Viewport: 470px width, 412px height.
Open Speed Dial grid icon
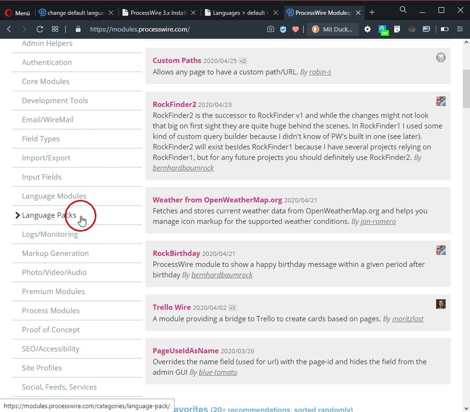click(55, 29)
